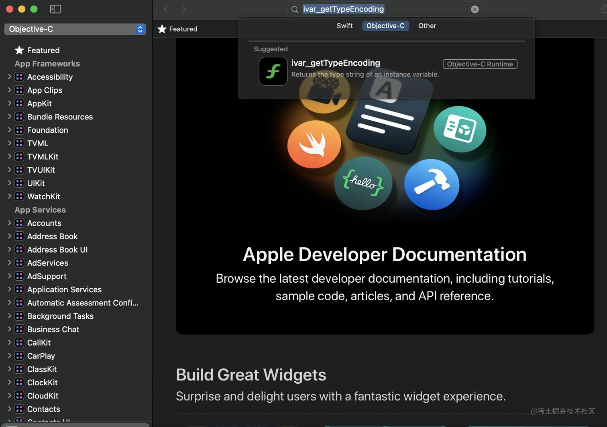Open the ivar_getTypeEncoding suggested result
Image resolution: width=607 pixels, height=427 pixels.
click(x=386, y=71)
